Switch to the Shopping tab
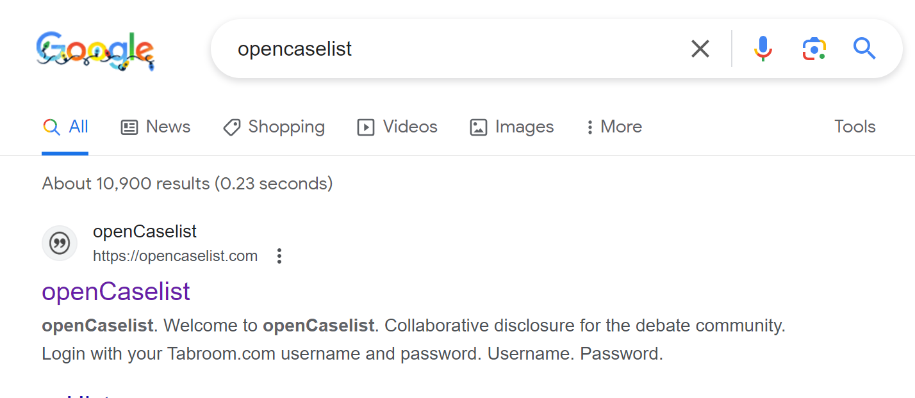The image size is (915, 398). (274, 127)
